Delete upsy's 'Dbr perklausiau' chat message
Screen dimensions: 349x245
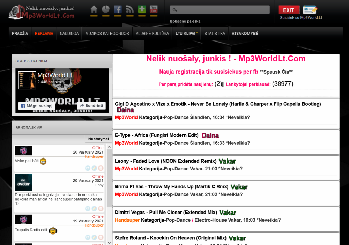point(101,208)
